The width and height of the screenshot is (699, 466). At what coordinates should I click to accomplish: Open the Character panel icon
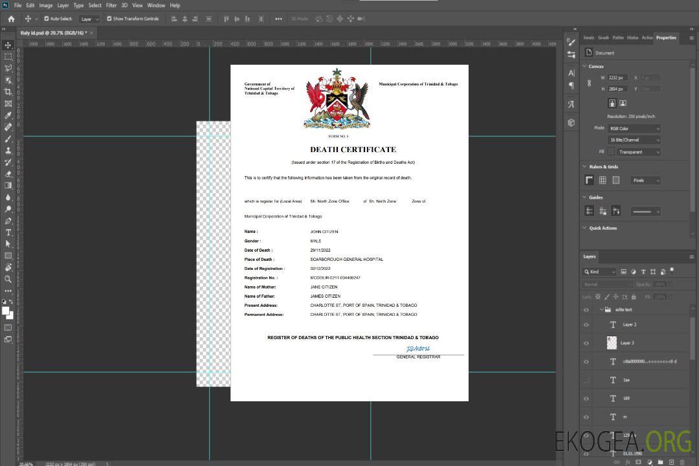click(571, 72)
